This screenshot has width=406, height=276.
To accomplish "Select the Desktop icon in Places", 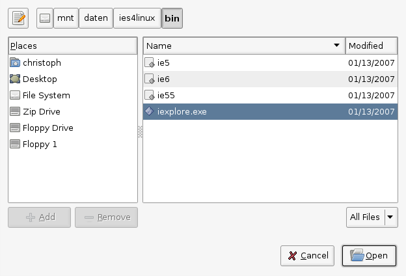I will tap(15, 79).
